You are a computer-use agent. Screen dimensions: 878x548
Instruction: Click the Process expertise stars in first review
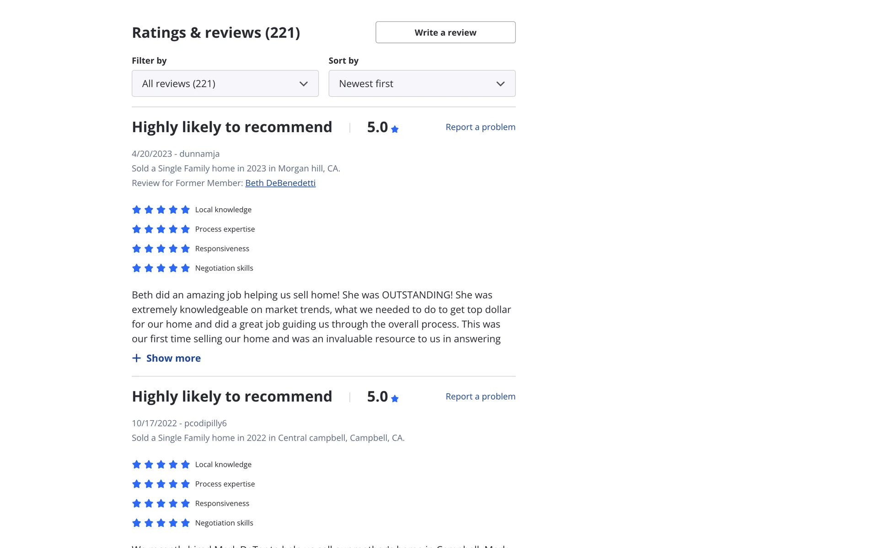pos(161,229)
